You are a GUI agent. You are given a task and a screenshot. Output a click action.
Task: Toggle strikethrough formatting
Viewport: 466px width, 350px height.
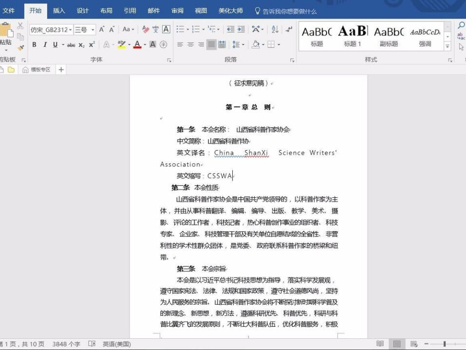tap(71, 45)
